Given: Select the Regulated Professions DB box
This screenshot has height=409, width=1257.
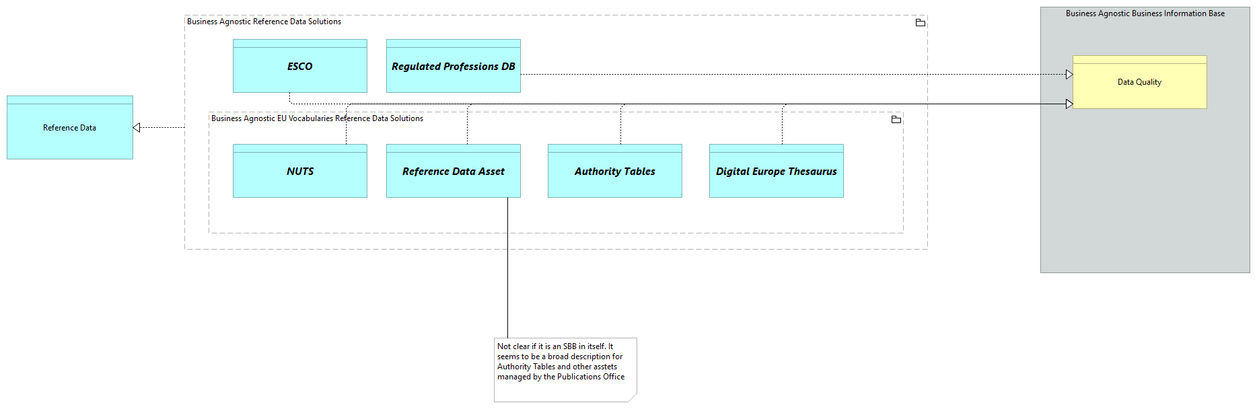Looking at the screenshot, I should [x=454, y=66].
